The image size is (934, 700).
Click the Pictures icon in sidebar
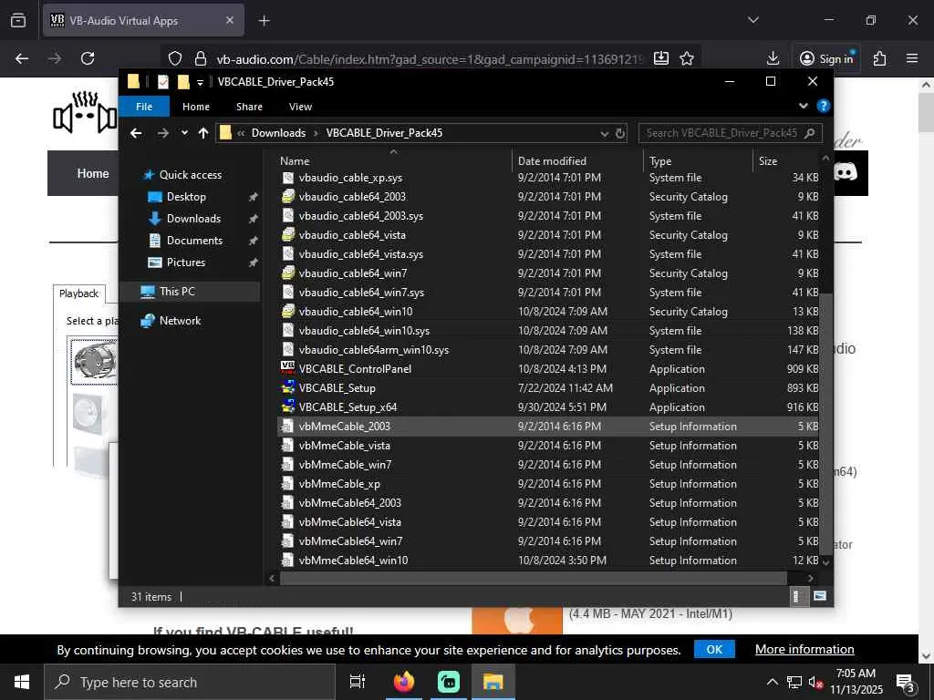click(x=155, y=262)
